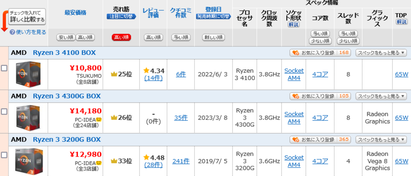The image size is (411, 176).
Task: Click 65W link in Ryzen 3 3200G row
Action: pyautogui.click(x=402, y=161)
